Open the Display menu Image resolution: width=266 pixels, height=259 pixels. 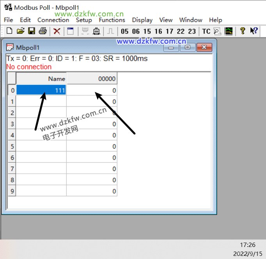tap(142, 20)
